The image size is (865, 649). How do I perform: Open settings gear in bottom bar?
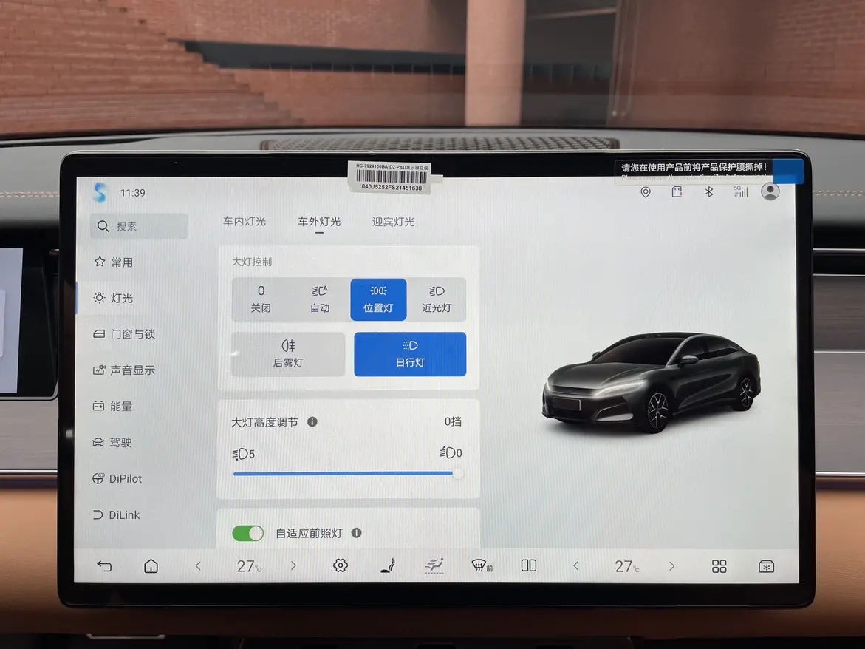340,565
